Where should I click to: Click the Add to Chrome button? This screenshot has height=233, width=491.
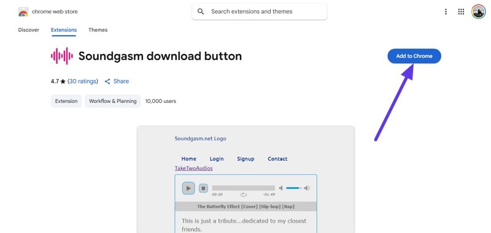[414, 56]
